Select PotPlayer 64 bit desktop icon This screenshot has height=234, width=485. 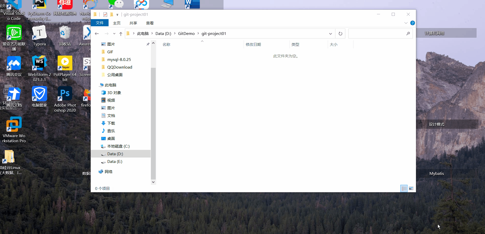65,69
